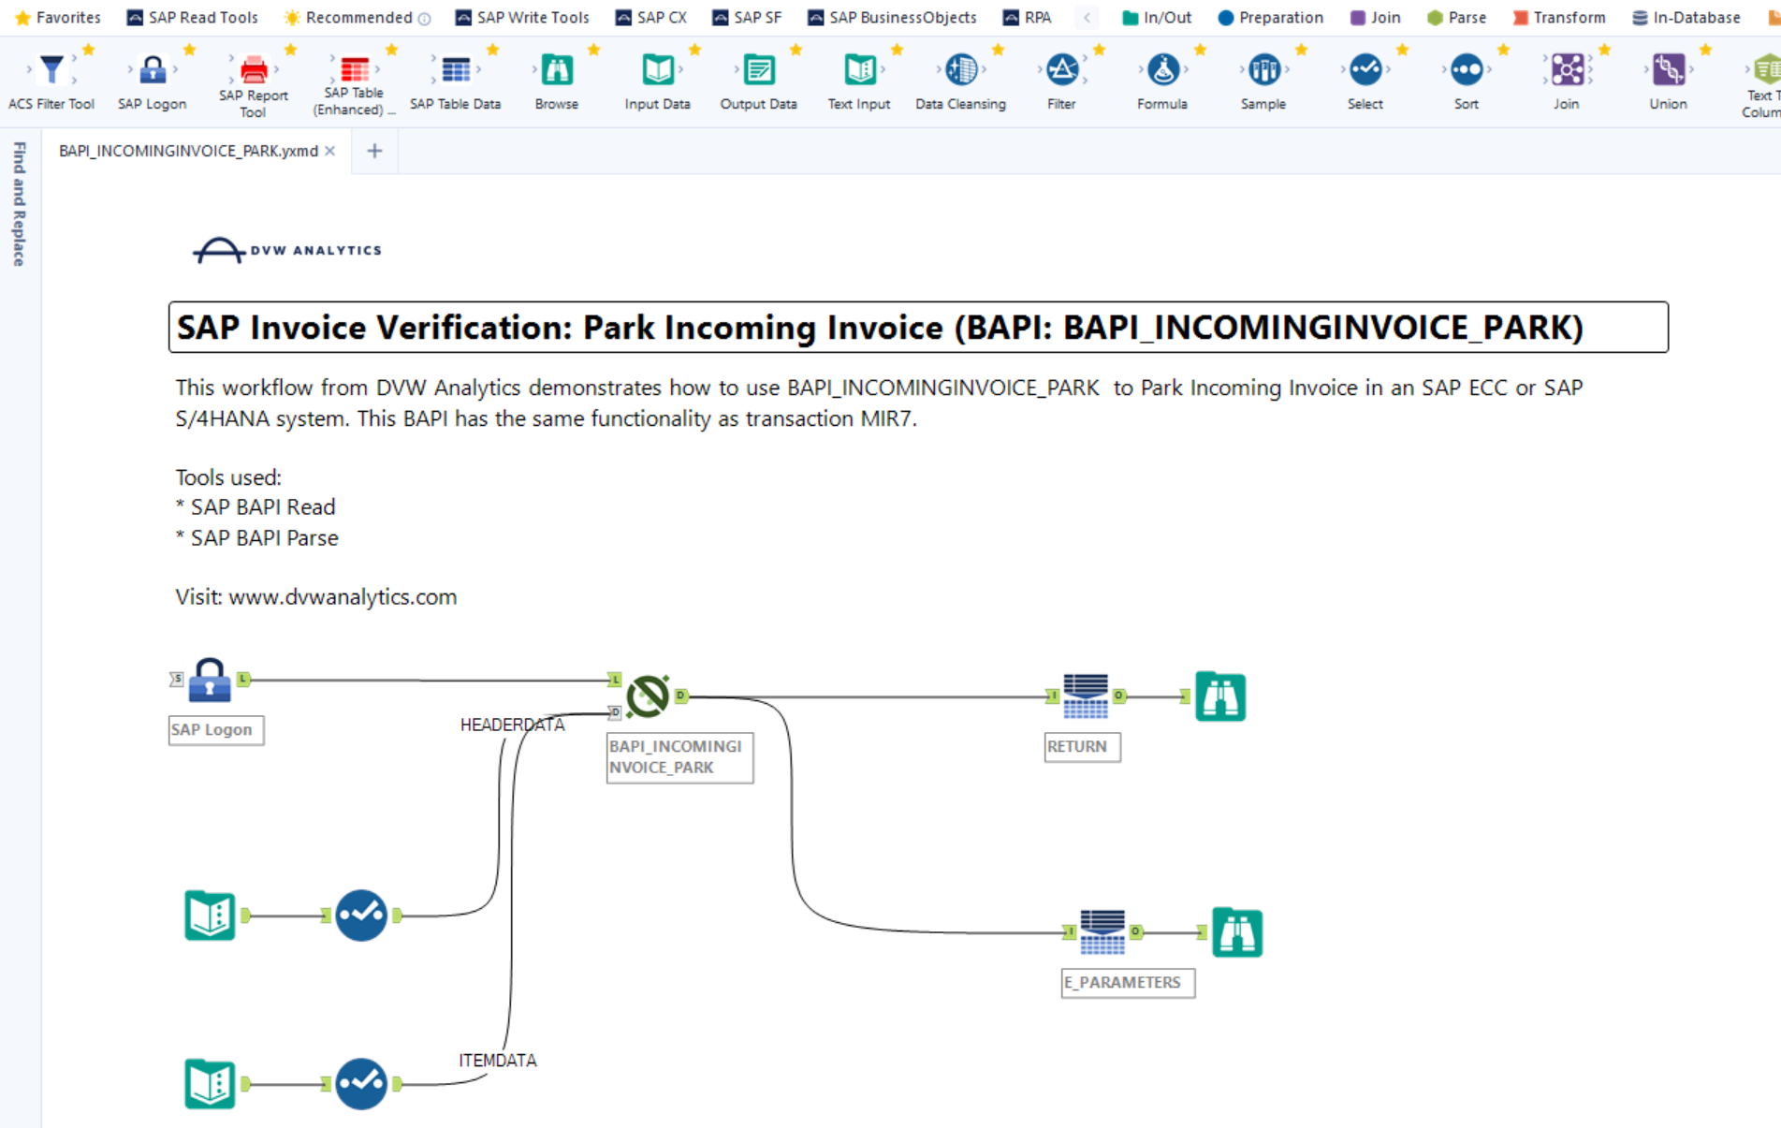Select the SAP Table Data tool
Screen dimensions: 1781x1128
tap(456, 70)
